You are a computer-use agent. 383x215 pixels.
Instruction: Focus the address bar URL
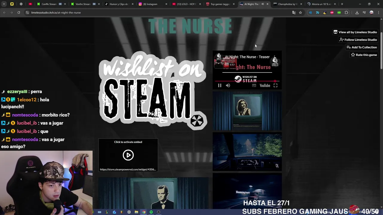[56, 13]
